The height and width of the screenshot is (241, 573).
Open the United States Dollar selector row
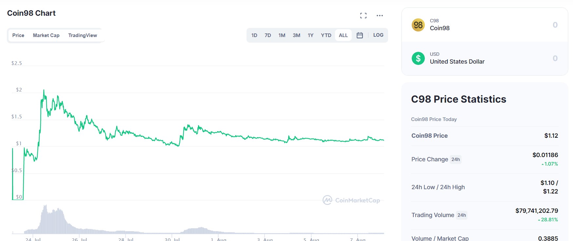pyautogui.click(x=475, y=58)
